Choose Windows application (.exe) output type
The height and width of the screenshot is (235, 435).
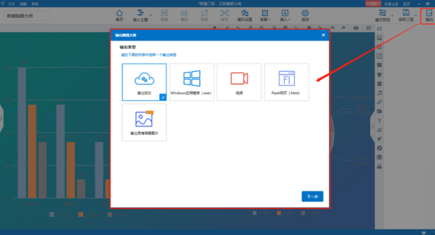click(x=191, y=82)
